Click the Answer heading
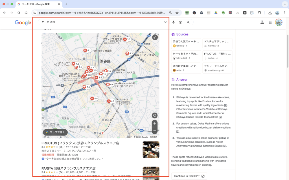 pyautogui.click(x=182, y=80)
